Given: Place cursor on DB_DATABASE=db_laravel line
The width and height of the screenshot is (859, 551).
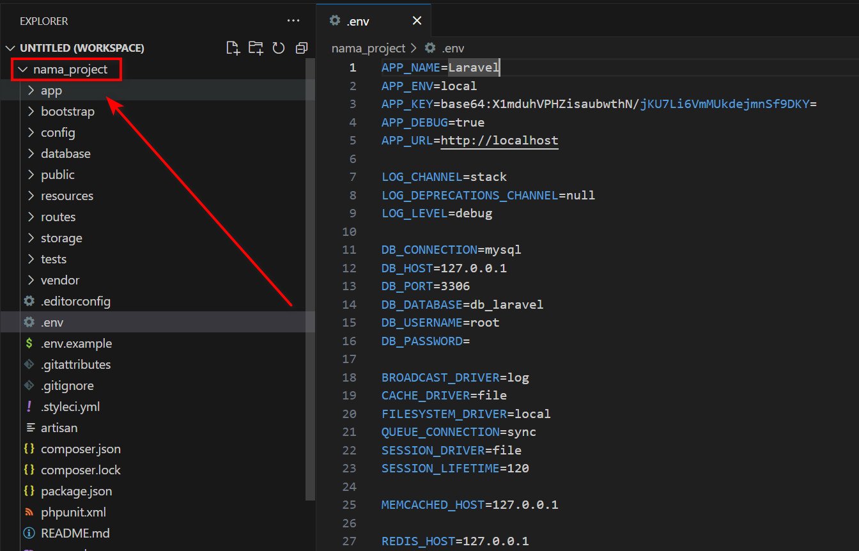Looking at the screenshot, I should [463, 304].
